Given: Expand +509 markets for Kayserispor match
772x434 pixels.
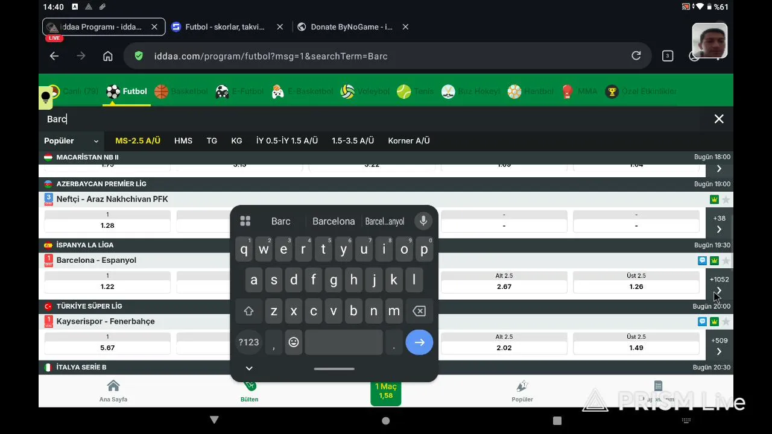Looking at the screenshot, I should tap(719, 345).
